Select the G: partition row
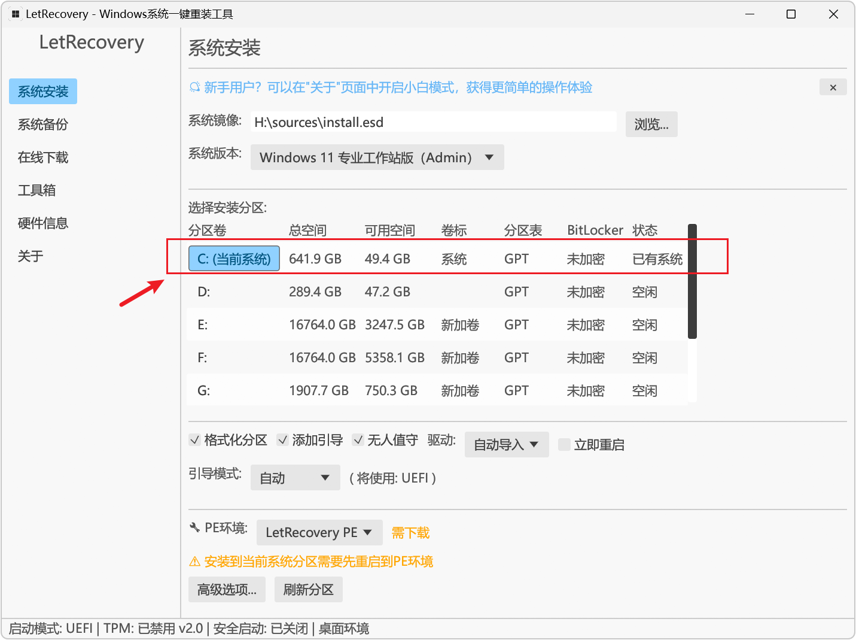This screenshot has height=640, width=856. click(438, 390)
